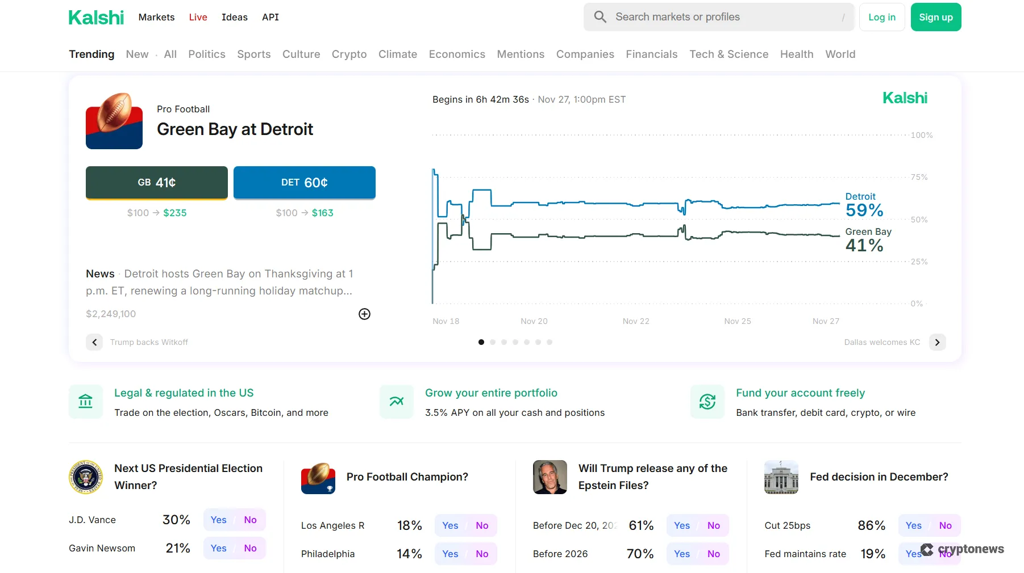Click the bank icon next to Legal & regulated
The image size is (1024, 573).
tap(85, 402)
